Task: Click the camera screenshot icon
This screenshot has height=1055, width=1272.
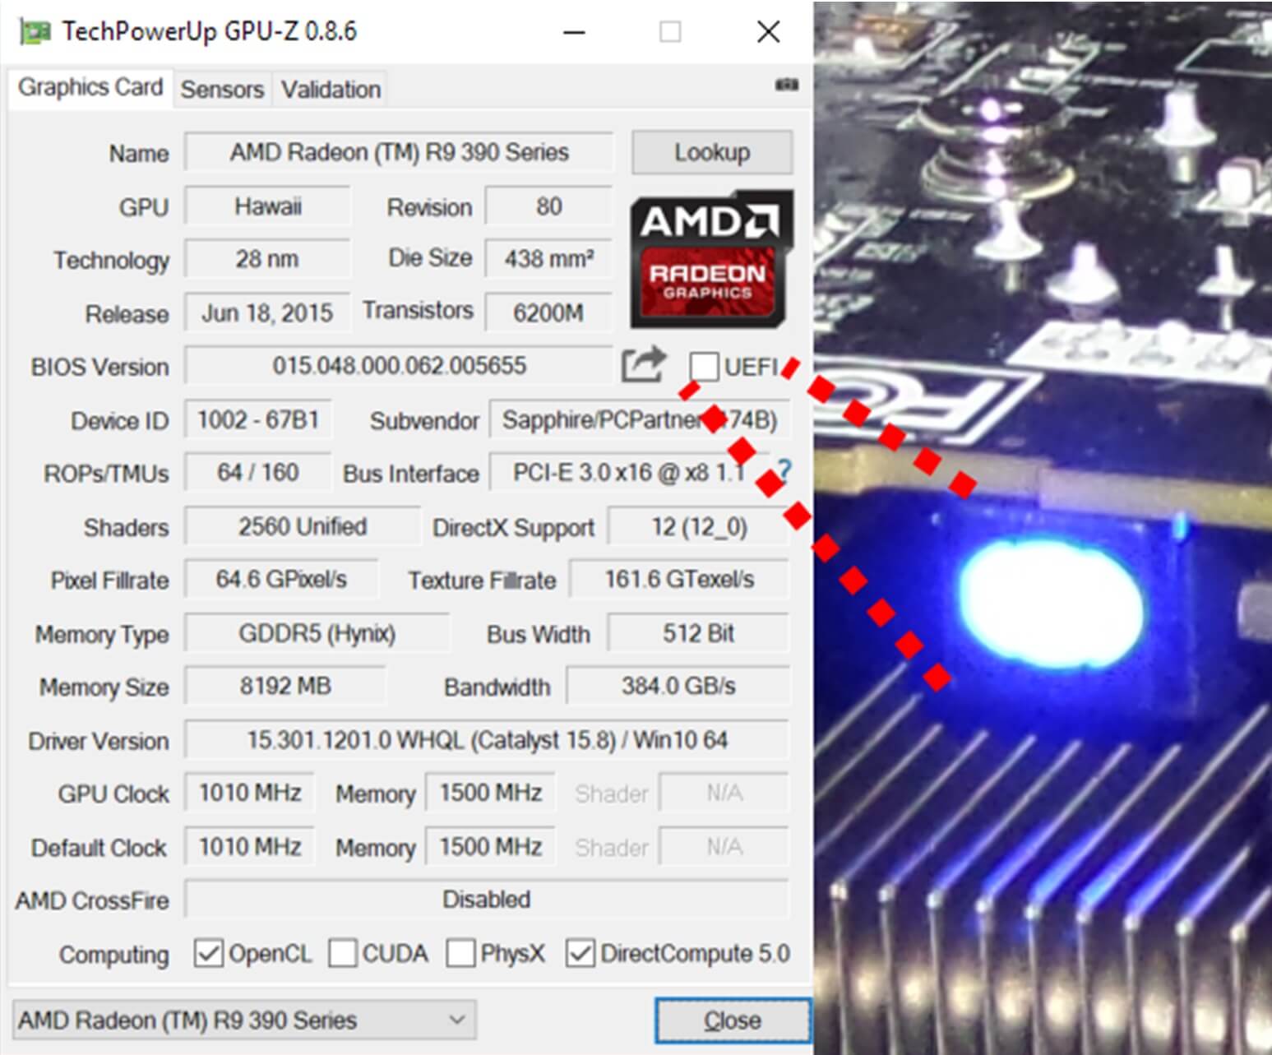Action: coord(786,86)
